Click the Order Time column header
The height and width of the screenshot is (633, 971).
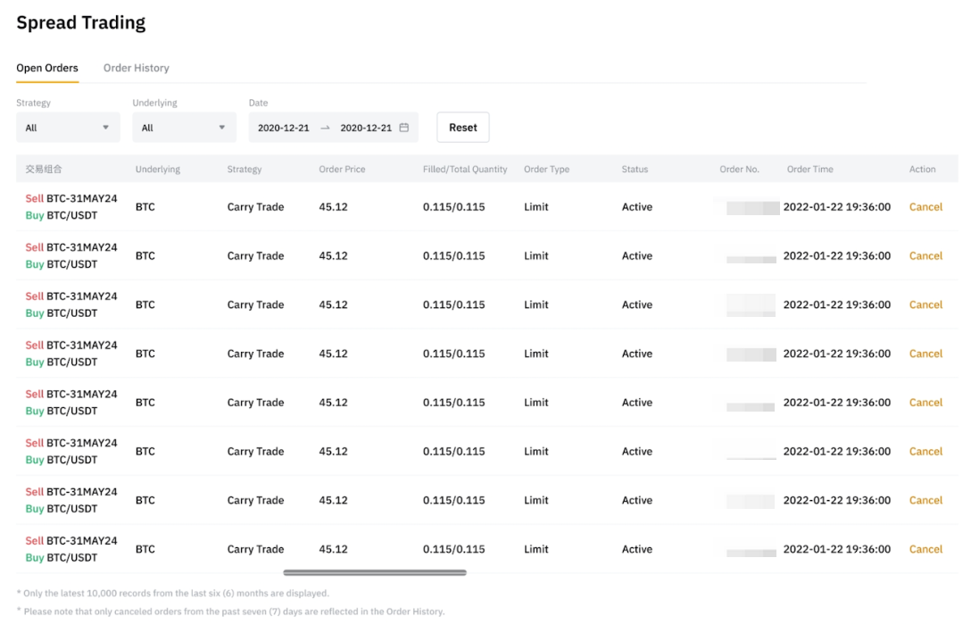(x=810, y=170)
